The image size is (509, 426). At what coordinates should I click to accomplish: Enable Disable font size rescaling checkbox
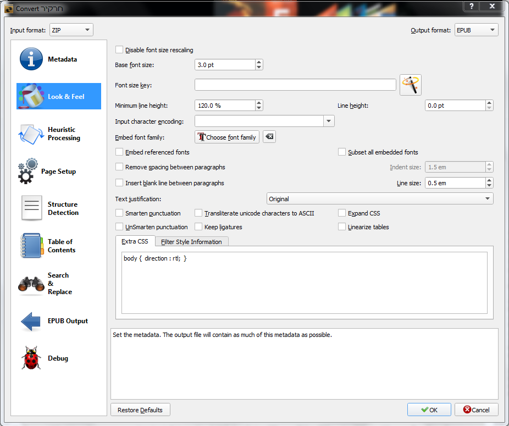point(119,49)
